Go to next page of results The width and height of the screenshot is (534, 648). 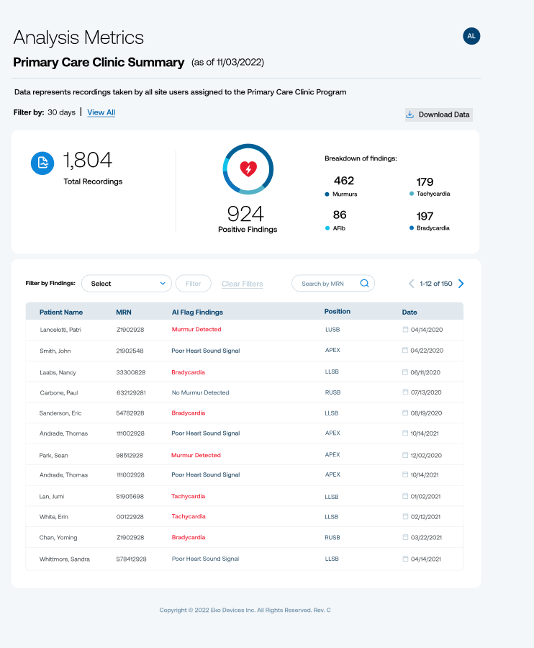point(461,284)
